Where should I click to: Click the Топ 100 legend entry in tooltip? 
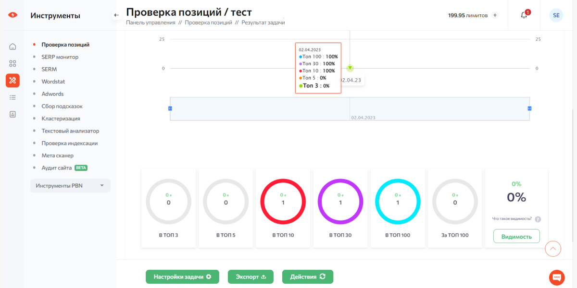tap(318, 56)
